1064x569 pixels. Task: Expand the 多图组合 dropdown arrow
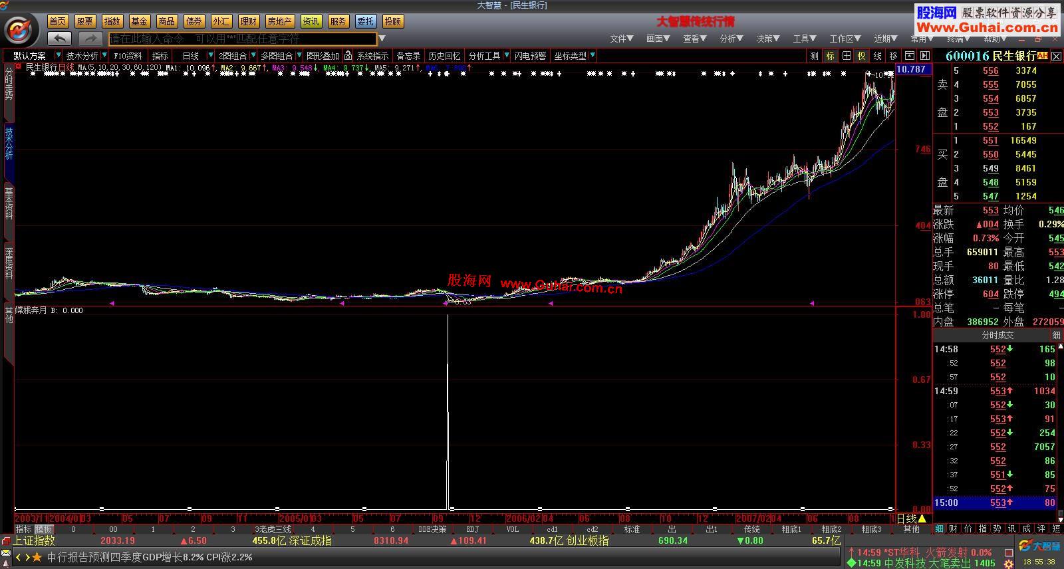pos(299,56)
